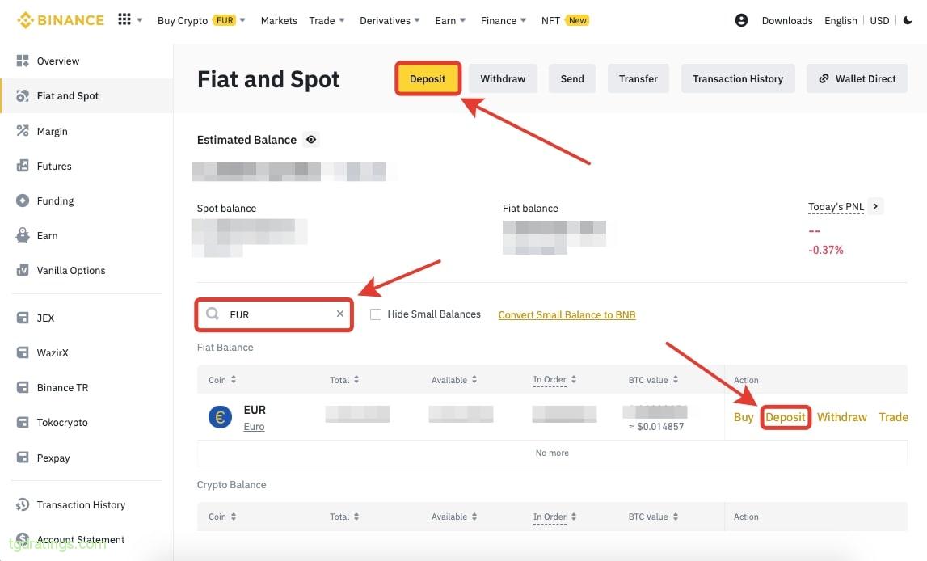Open Buy Crypto dropdown menu

(201, 20)
